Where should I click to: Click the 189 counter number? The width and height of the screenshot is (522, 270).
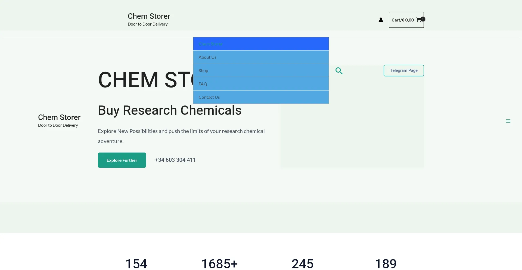(x=386, y=263)
